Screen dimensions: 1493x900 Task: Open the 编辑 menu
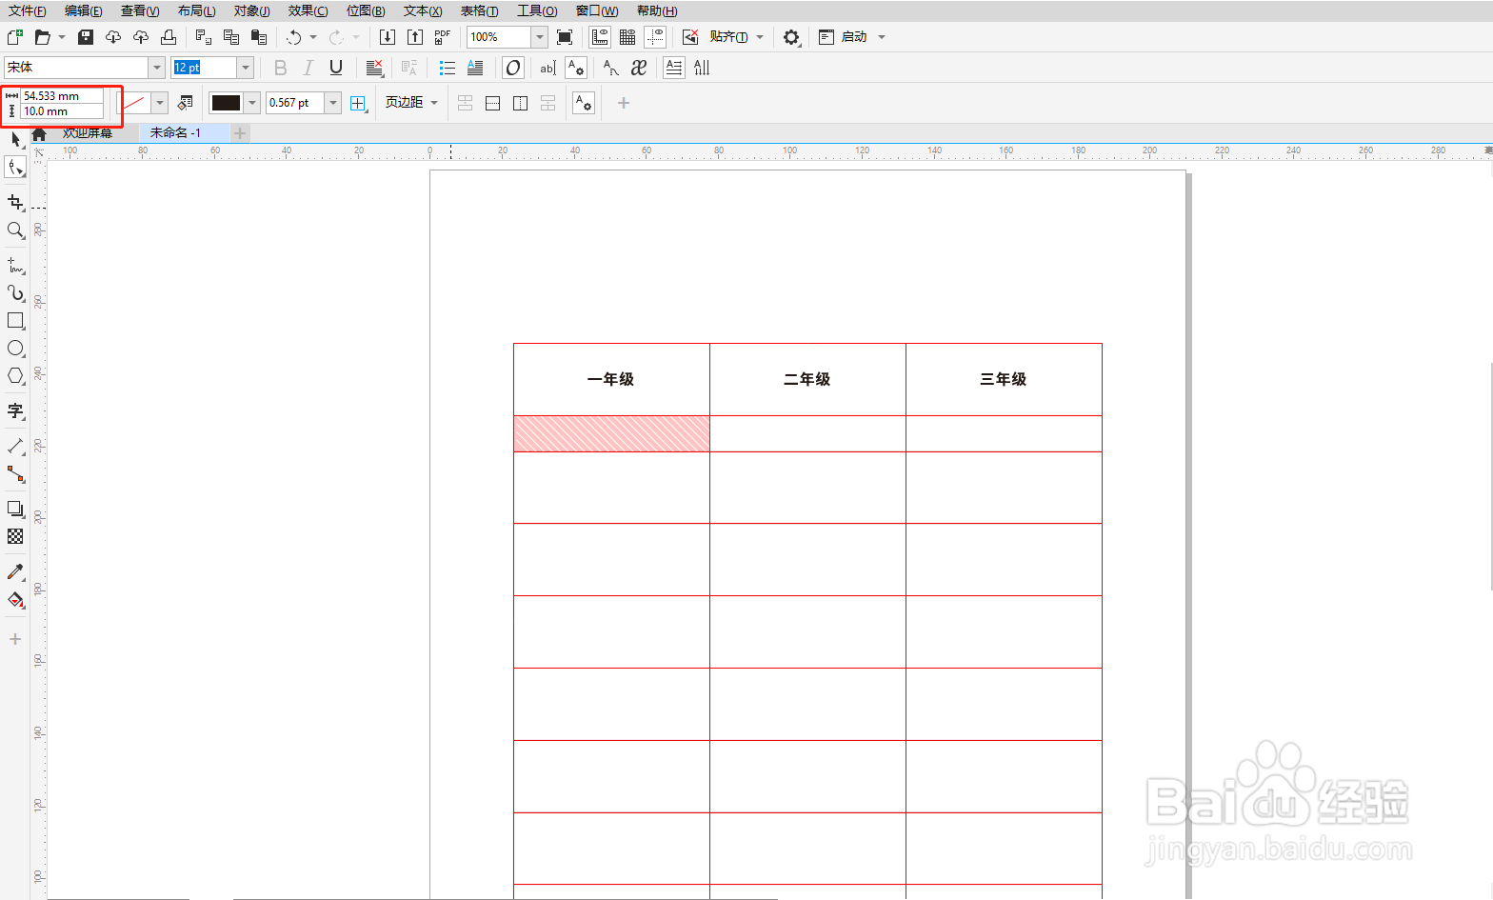click(x=84, y=10)
